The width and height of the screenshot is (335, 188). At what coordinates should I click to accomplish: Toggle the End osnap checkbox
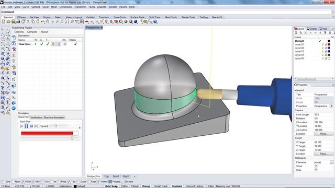point(3,182)
